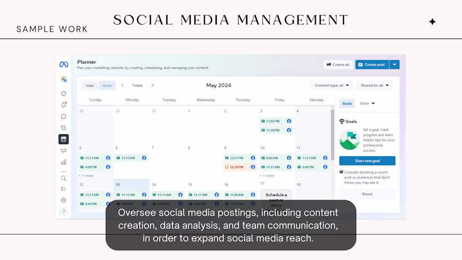462x260 pixels.
Task: Go to previous month arrow
Action: pos(122,85)
